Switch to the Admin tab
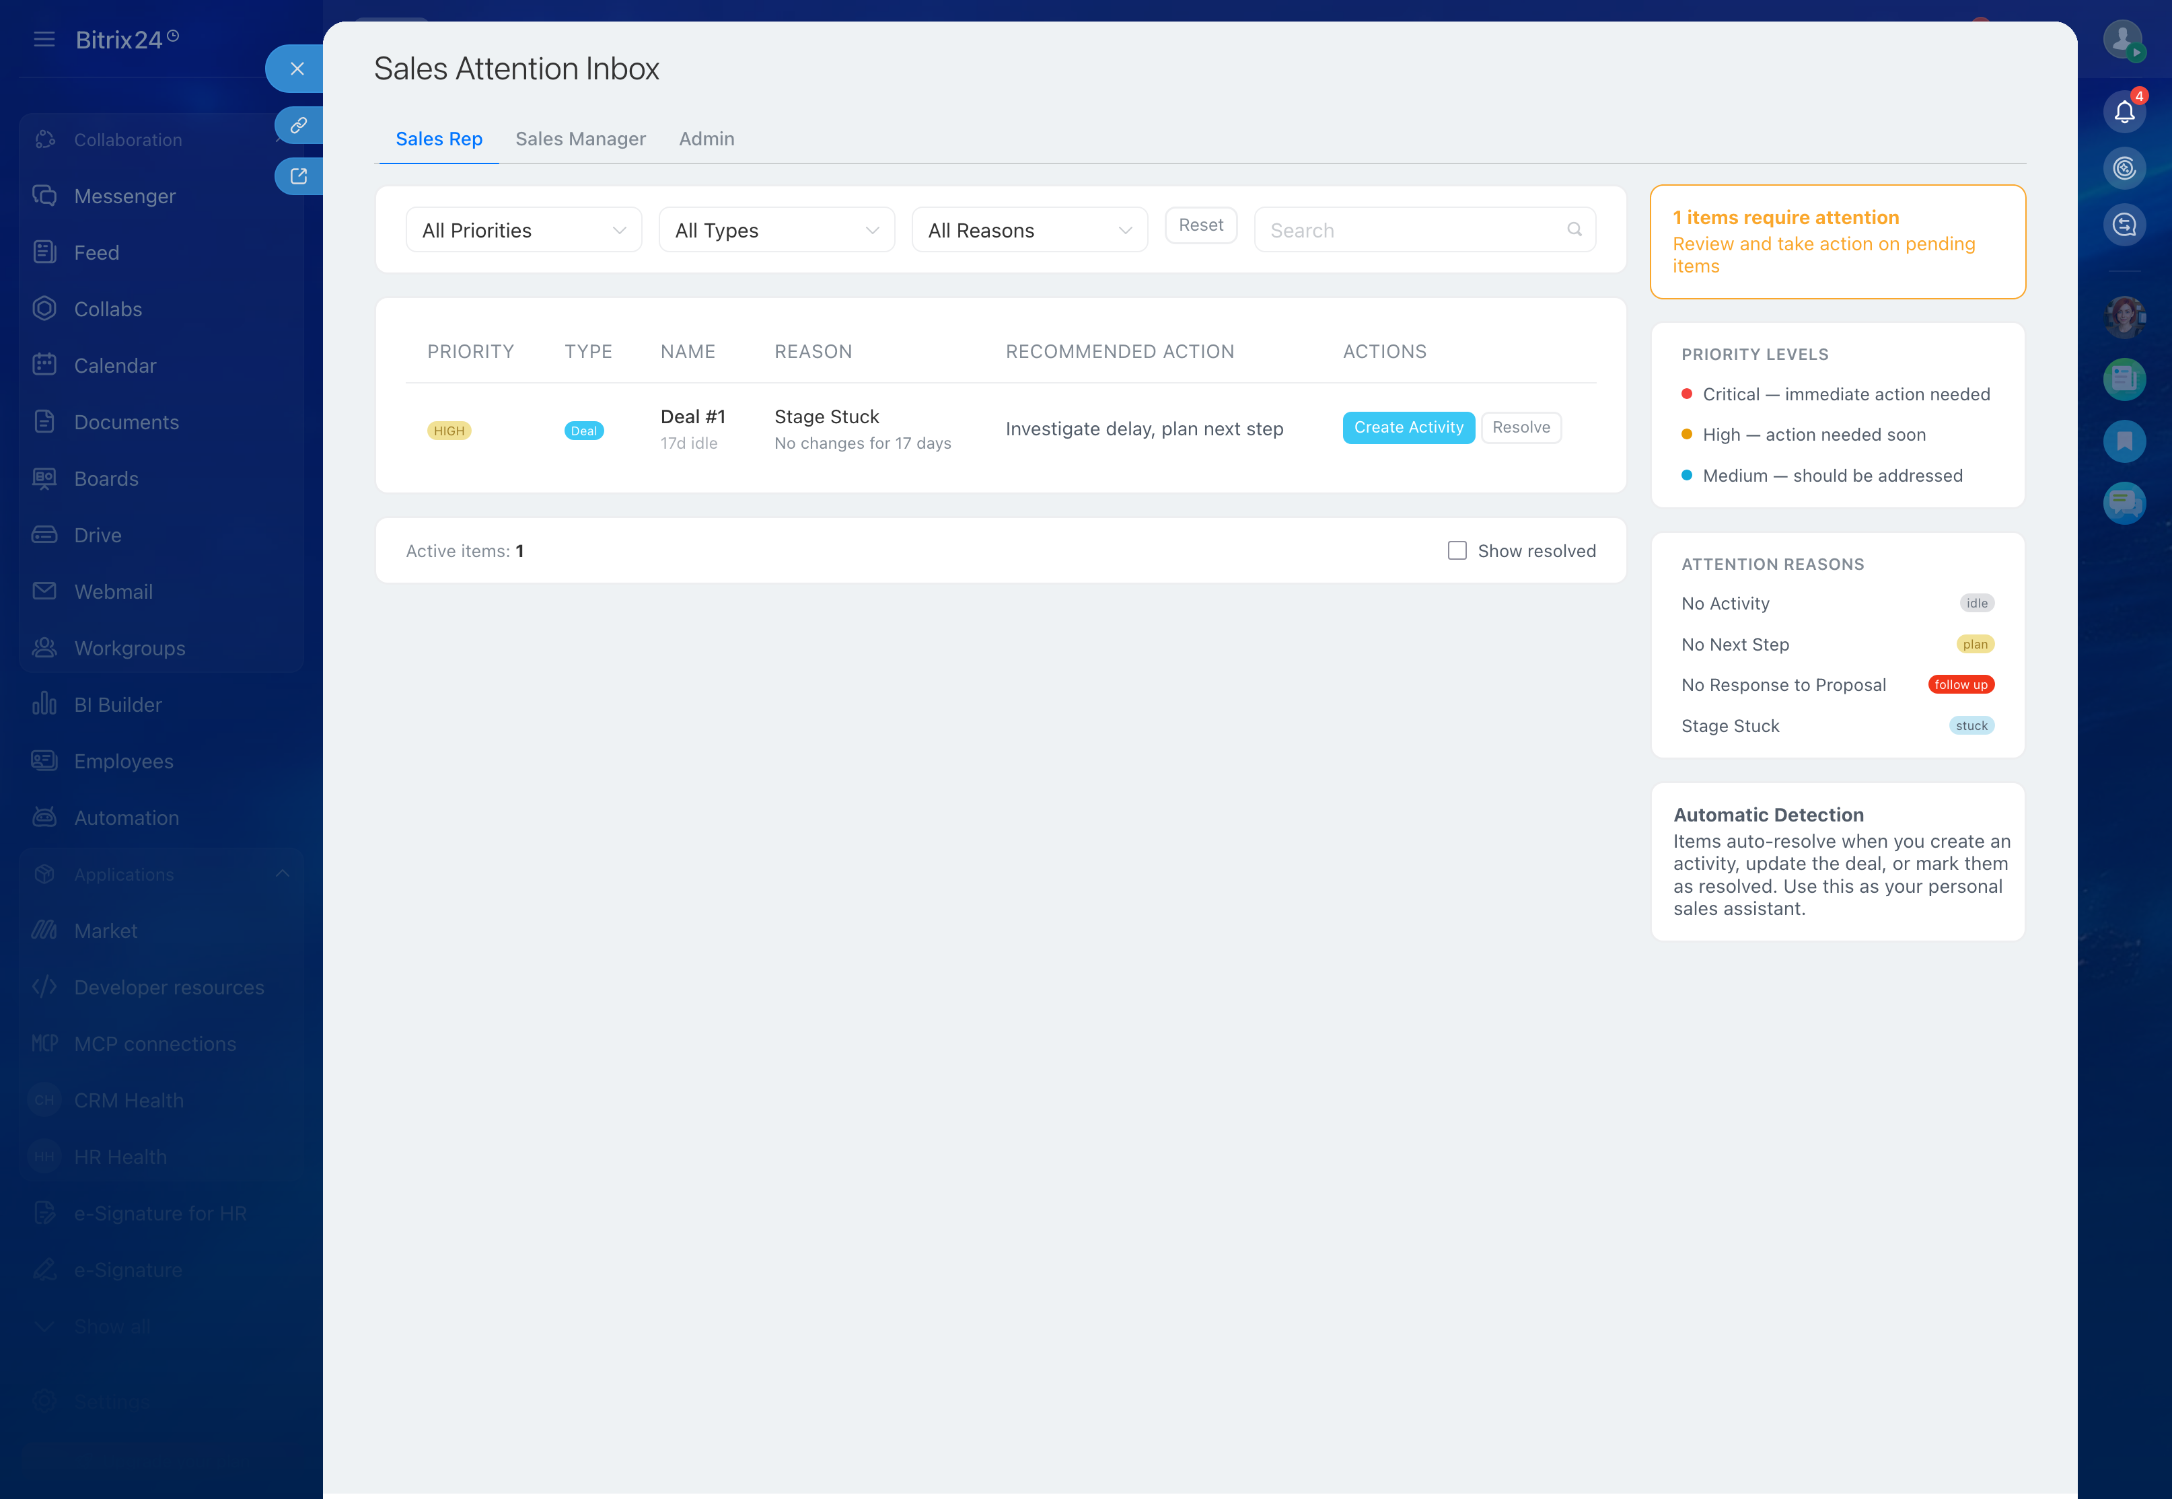 point(706,139)
